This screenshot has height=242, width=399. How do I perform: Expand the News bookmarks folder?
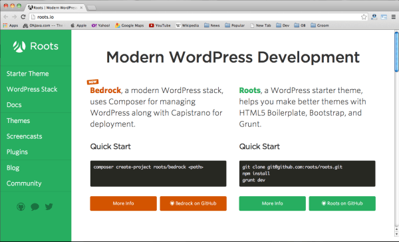211,25
